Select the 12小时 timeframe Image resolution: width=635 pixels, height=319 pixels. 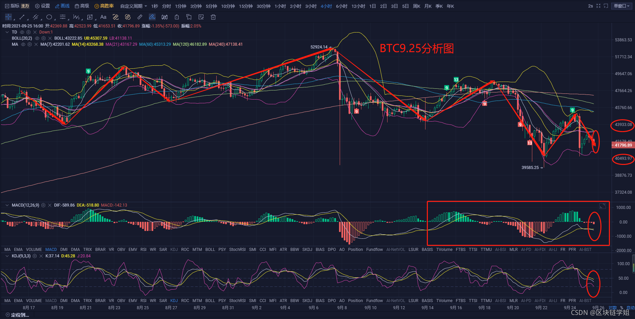click(x=358, y=6)
